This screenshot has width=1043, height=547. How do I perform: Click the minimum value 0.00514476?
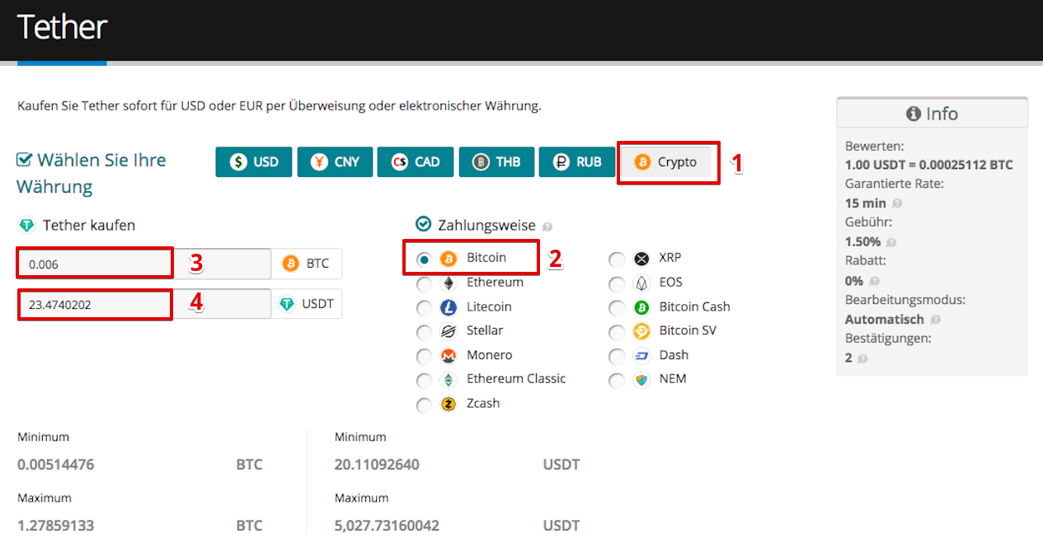pyautogui.click(x=56, y=465)
